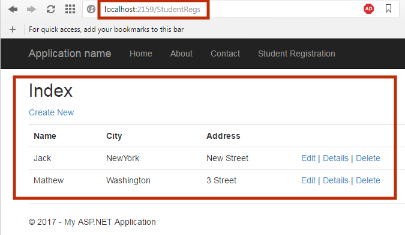405x235 pixels.
Task: Select the 3 Street address cell
Action: [221, 180]
